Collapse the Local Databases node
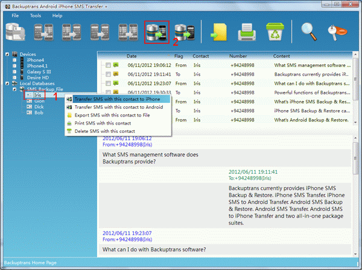362x270 pixels. pos(7,84)
